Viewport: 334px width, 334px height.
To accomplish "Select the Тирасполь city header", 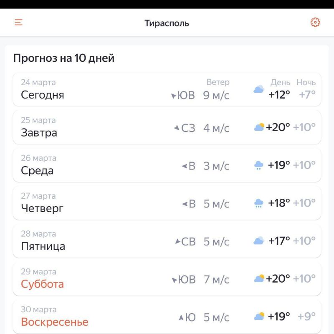I will click(167, 23).
